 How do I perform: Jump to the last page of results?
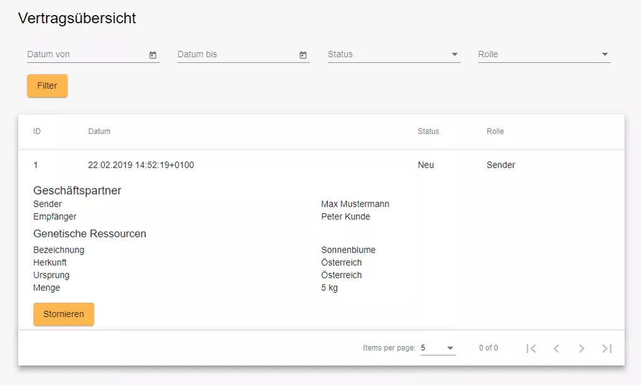coord(606,349)
